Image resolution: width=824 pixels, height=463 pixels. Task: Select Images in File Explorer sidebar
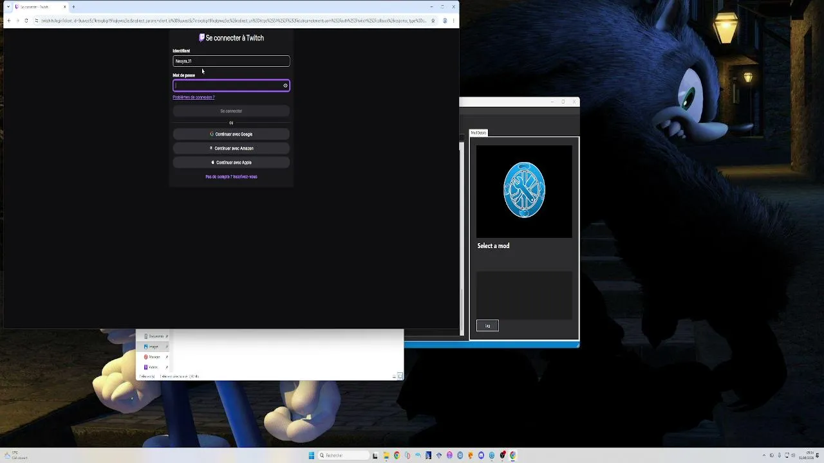[153, 347]
